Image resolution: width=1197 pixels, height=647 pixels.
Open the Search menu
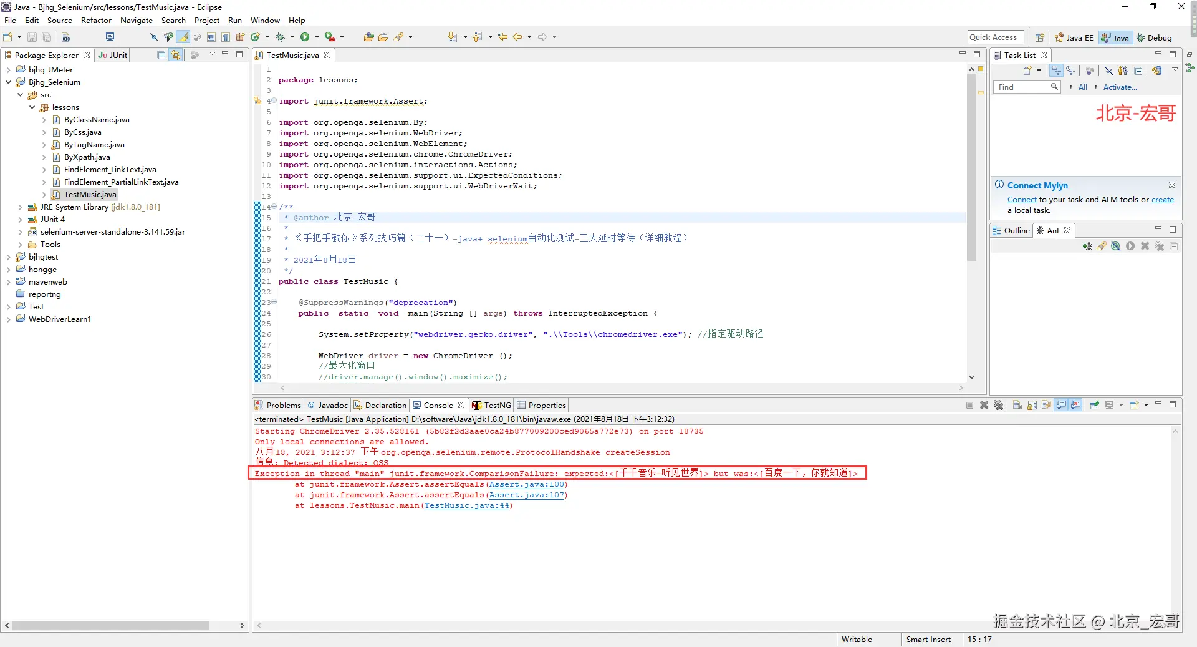click(173, 20)
